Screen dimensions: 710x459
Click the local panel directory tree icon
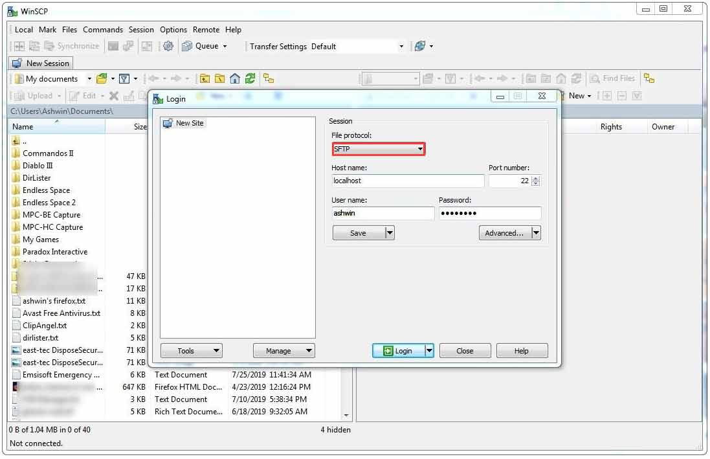click(x=269, y=79)
